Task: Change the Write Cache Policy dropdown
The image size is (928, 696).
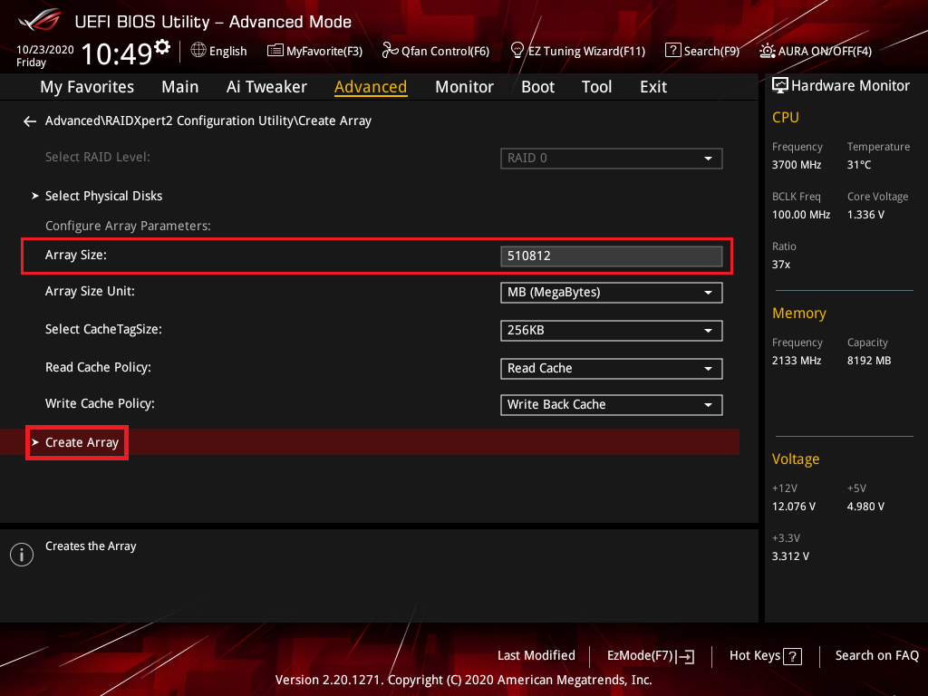Action: click(611, 405)
